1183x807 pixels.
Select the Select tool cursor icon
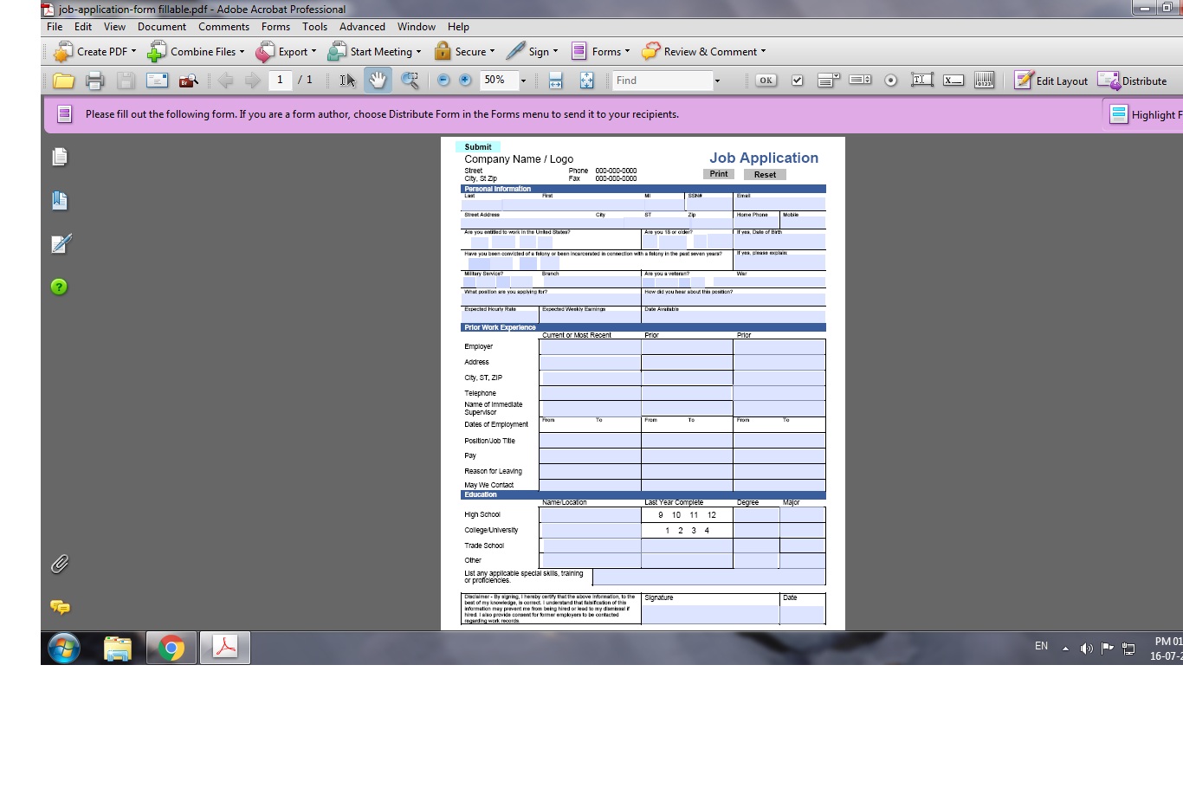point(347,81)
